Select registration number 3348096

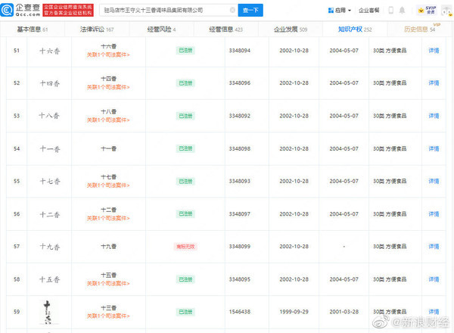click(x=239, y=83)
